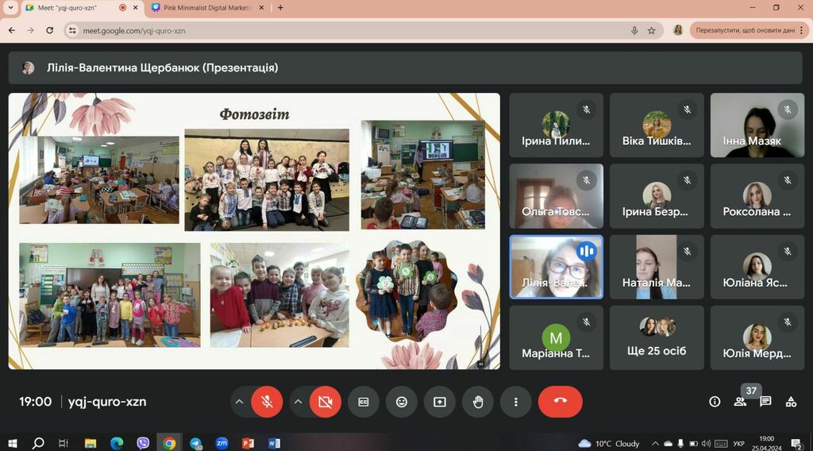Select Наталія Ма... video tile
The height and width of the screenshot is (451, 813).
(x=657, y=267)
